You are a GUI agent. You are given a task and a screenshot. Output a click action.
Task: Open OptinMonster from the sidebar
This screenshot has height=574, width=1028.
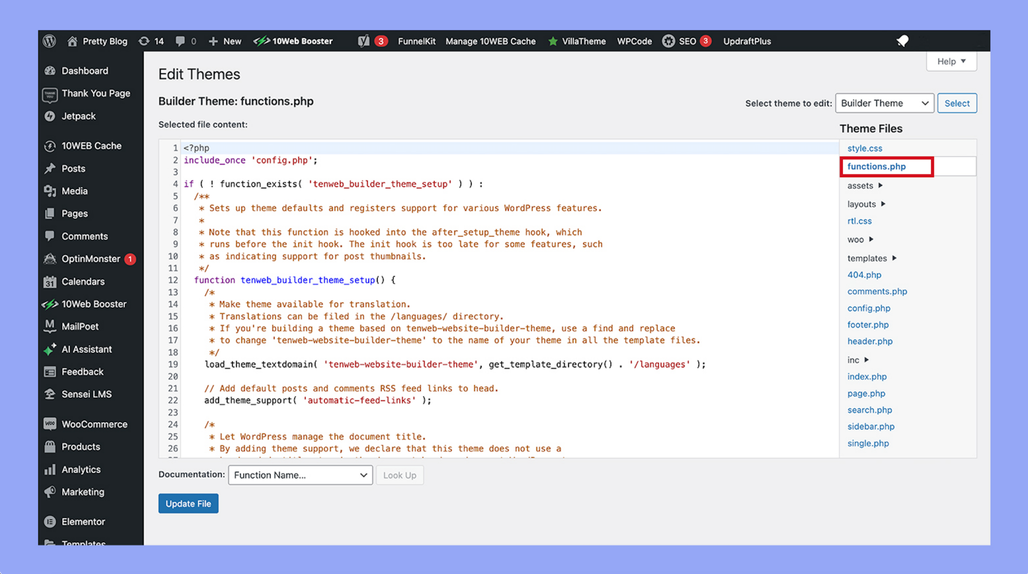[x=50, y=259]
